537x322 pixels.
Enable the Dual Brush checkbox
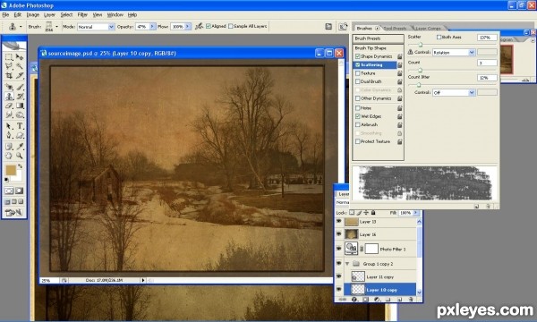(357, 81)
